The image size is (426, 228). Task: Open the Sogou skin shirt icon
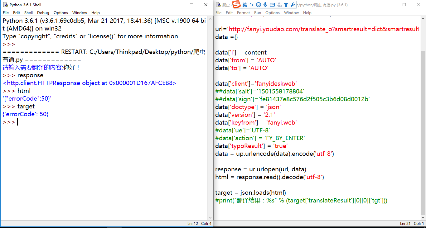tap(286, 5)
